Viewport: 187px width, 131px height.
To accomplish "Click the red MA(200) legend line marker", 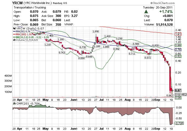I will pos(14,34).
